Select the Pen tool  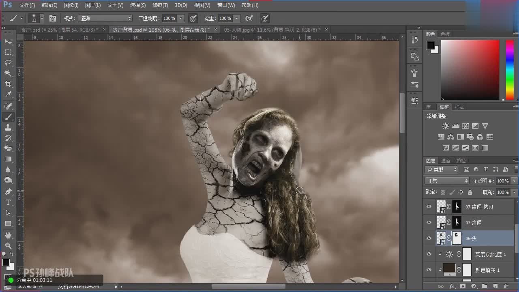coord(8,191)
